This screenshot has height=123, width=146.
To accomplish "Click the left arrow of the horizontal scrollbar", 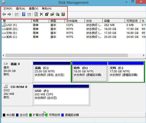I will click(x=4, y=55).
